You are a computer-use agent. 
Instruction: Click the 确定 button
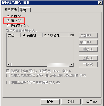click(x=50, y=102)
